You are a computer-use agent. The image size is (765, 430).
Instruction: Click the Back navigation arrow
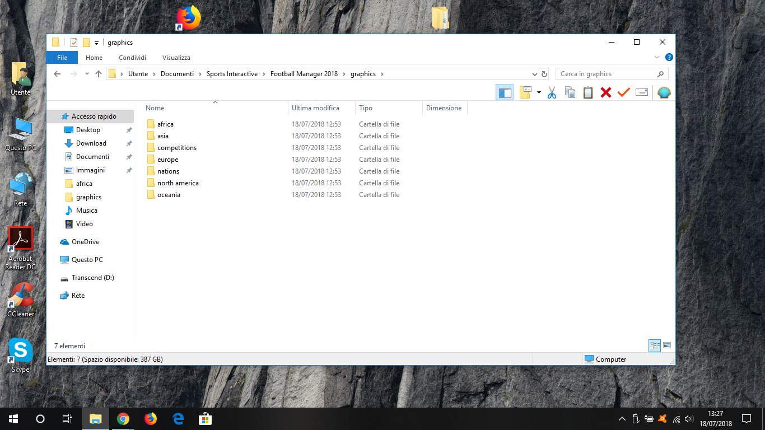[57, 74]
